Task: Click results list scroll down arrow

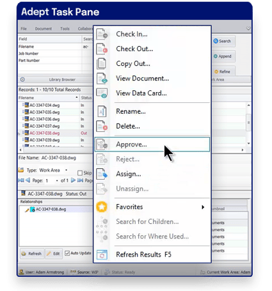Action: [248, 143]
